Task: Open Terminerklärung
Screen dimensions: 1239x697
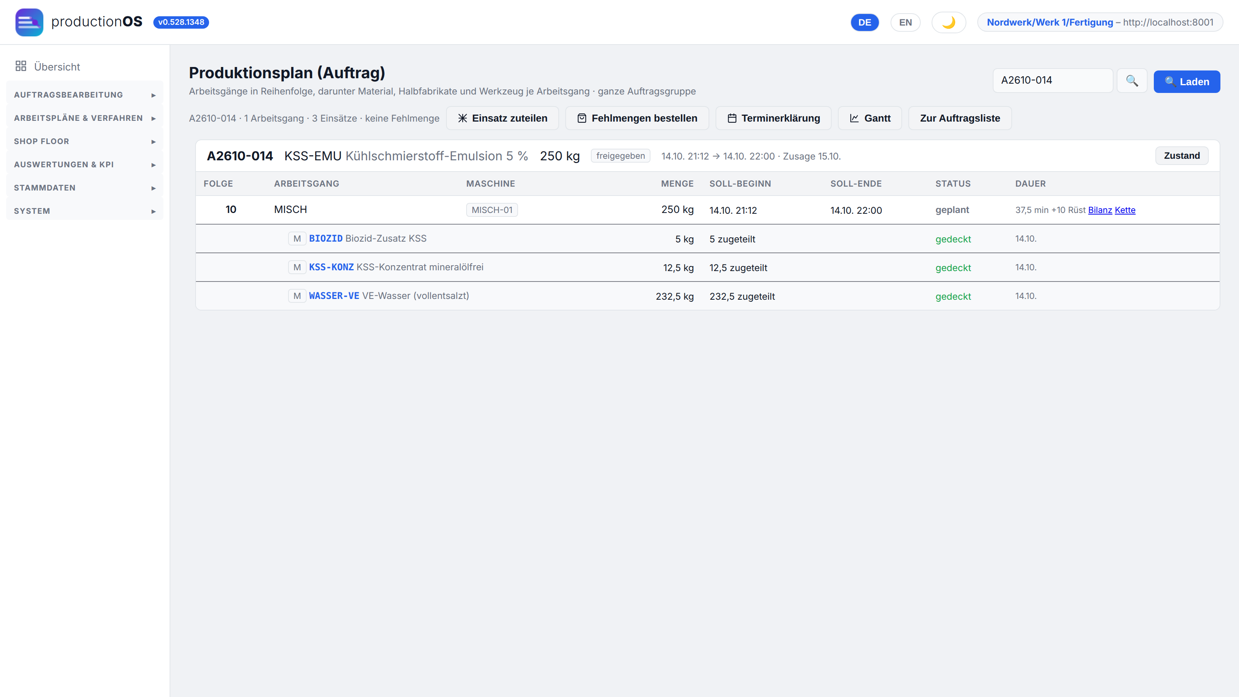Action: [x=774, y=118]
